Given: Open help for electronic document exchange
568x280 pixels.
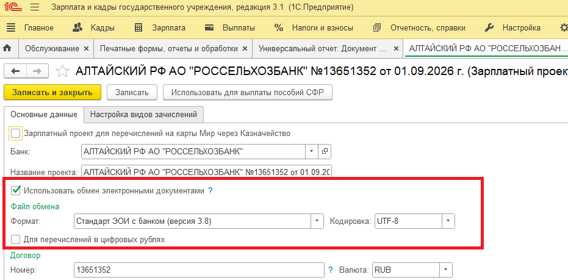Looking at the screenshot, I should click(x=210, y=190).
